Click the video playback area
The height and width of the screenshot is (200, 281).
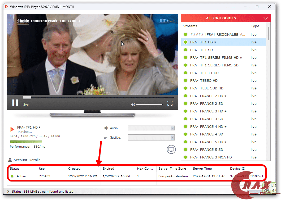click(x=92, y=54)
